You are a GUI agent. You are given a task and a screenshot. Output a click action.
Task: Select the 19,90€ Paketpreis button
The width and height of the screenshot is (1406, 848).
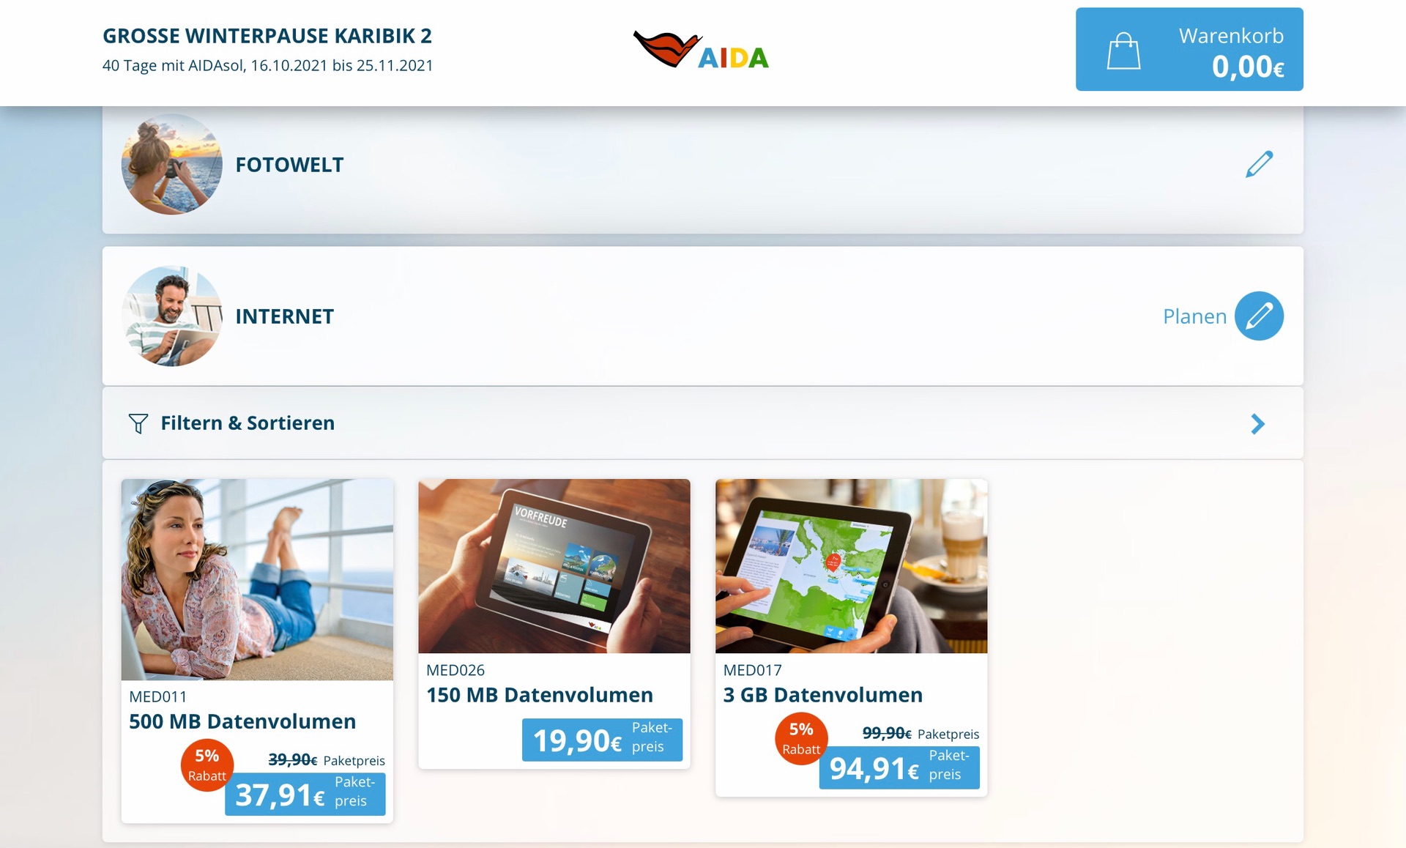(x=602, y=740)
